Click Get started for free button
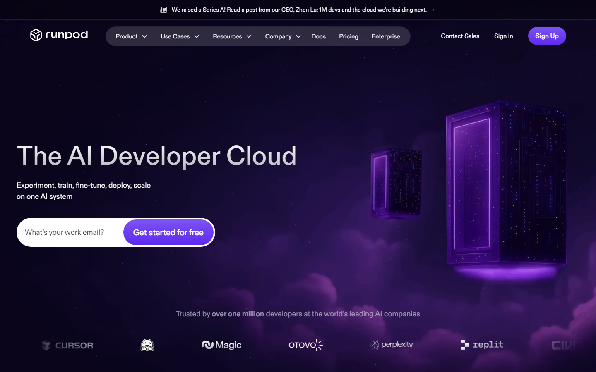The width and height of the screenshot is (596, 372). pyautogui.click(x=168, y=232)
